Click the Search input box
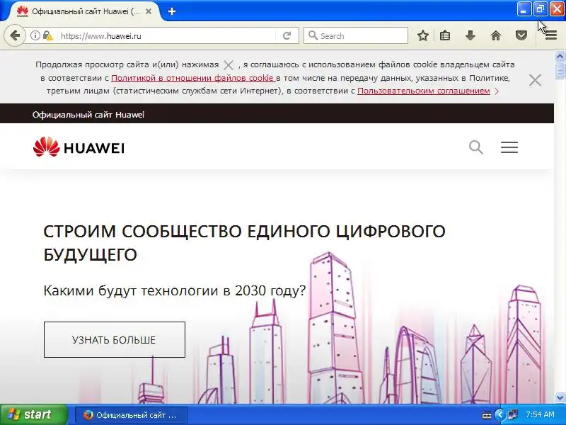This screenshot has height=425, width=566. point(356,36)
